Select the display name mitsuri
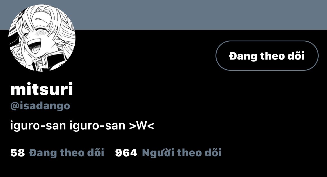The height and width of the screenshot is (177, 327). 42,89
